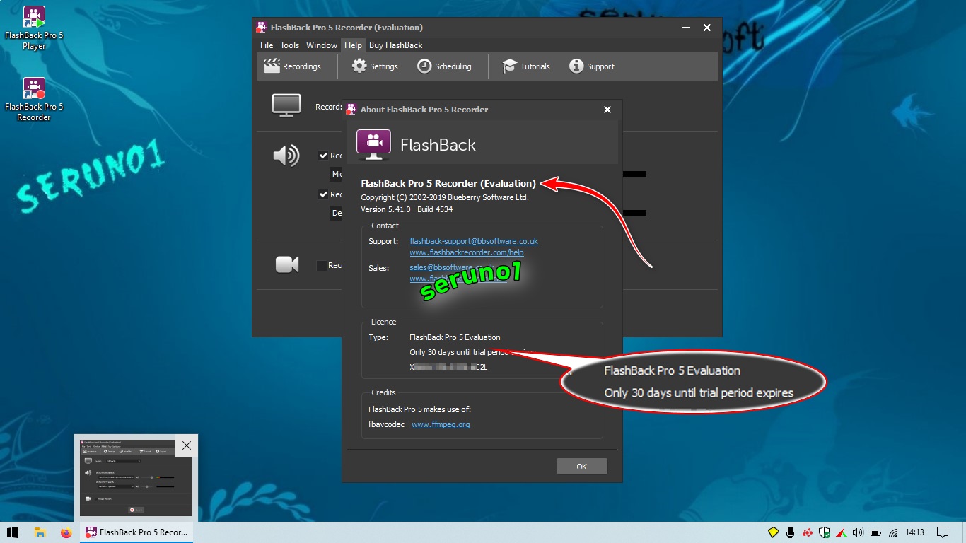Open the Help menu

tap(353, 45)
